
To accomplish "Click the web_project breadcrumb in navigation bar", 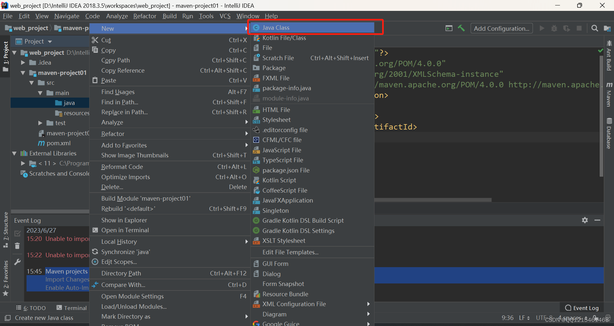I will (27, 28).
